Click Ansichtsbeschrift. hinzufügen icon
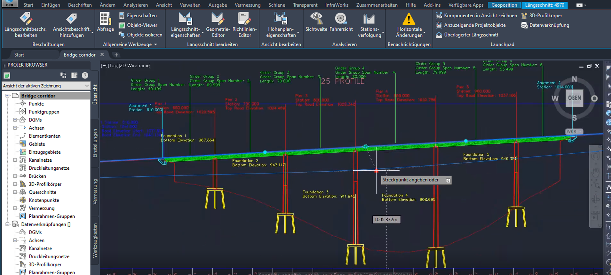 click(x=71, y=19)
